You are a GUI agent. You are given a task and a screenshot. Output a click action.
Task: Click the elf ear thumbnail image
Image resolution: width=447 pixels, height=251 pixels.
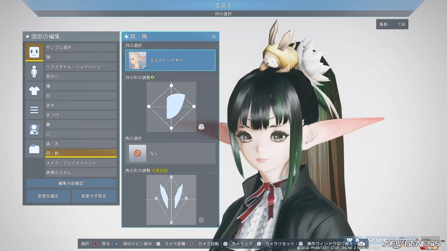click(137, 60)
